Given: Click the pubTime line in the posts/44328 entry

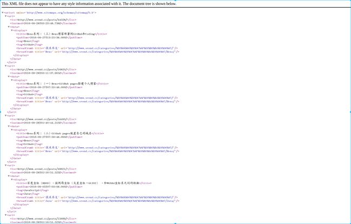Looking at the screenshot, I should pos(49,38).
